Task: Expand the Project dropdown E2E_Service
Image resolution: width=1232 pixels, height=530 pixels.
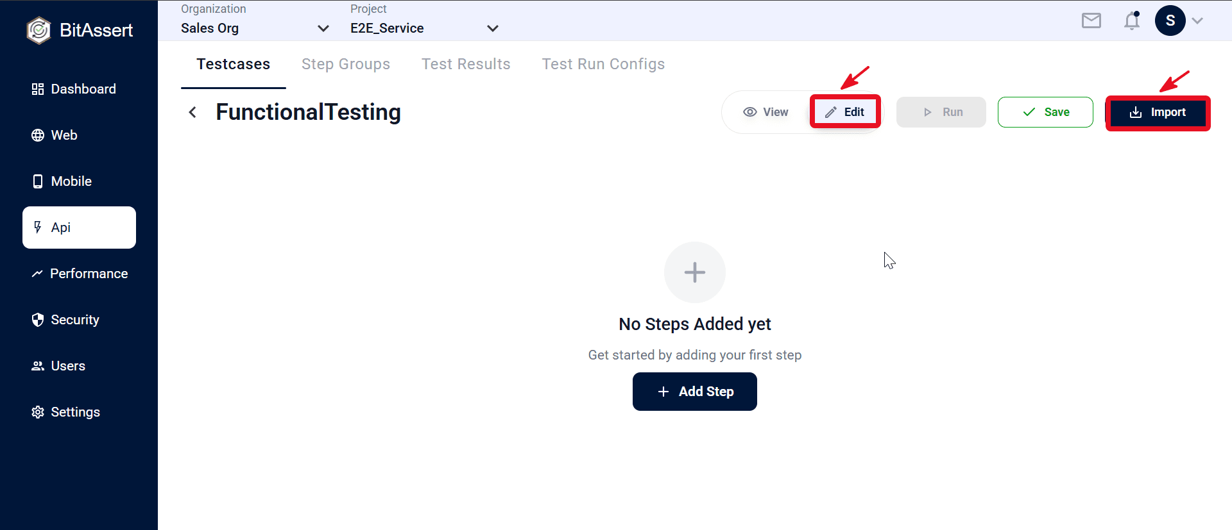Action: 424,28
